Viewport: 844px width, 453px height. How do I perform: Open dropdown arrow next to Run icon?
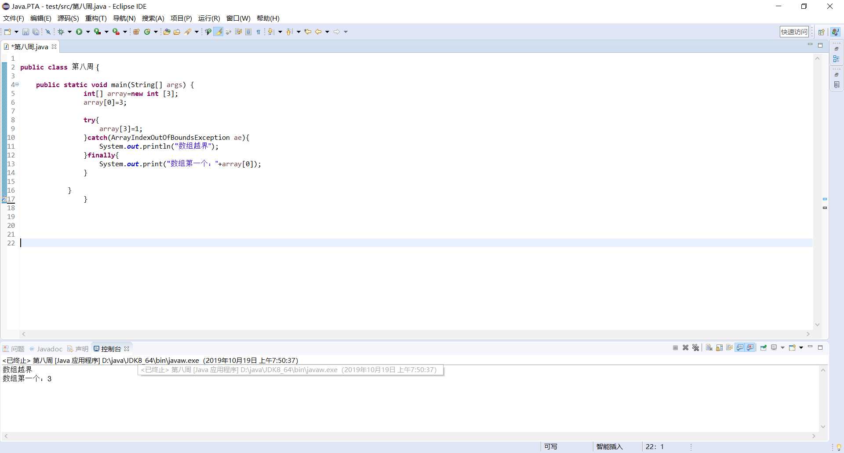(x=88, y=32)
